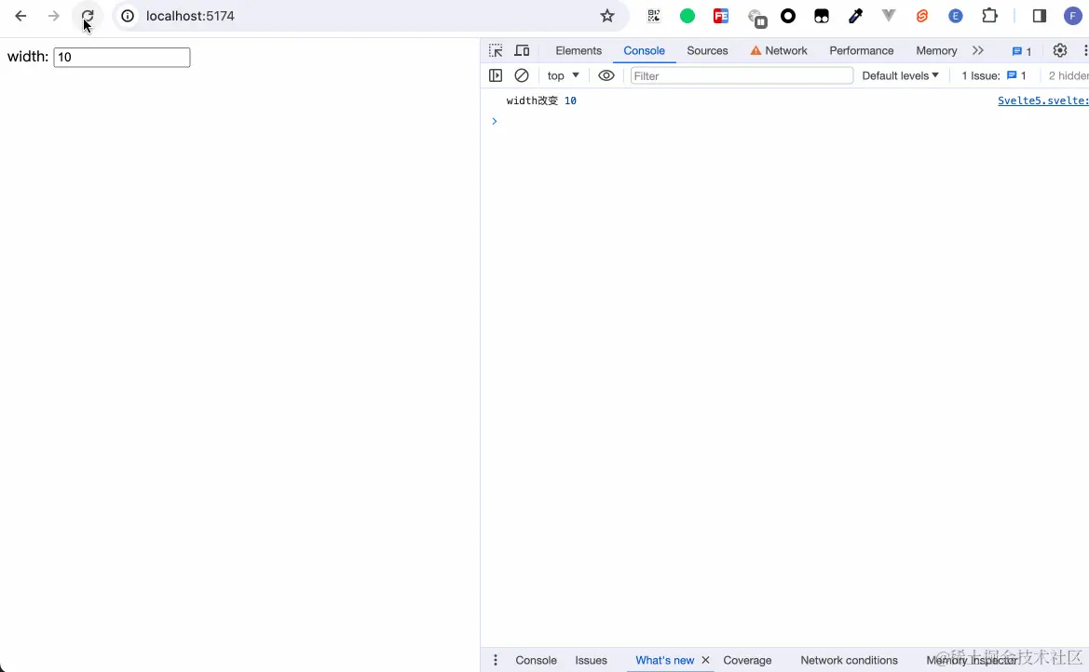This screenshot has width=1089, height=672.
Task: Create a live expression with eye icon
Action: pyautogui.click(x=606, y=75)
